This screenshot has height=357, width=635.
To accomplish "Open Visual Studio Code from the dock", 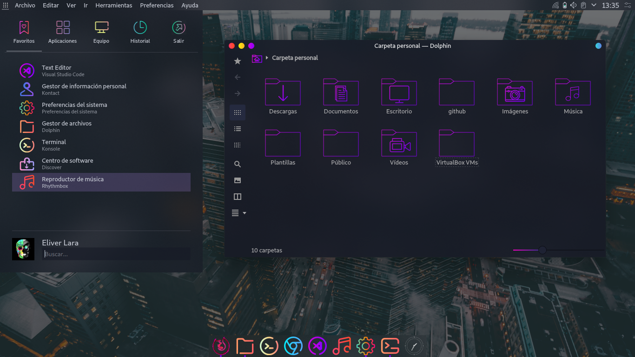I will pyautogui.click(x=317, y=346).
